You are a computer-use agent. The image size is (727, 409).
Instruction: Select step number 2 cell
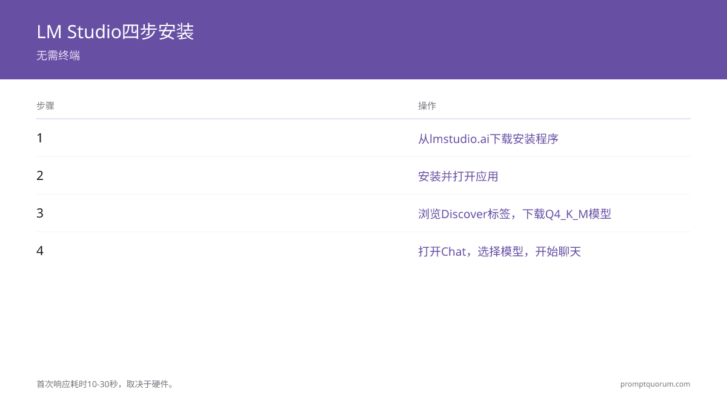click(40, 176)
